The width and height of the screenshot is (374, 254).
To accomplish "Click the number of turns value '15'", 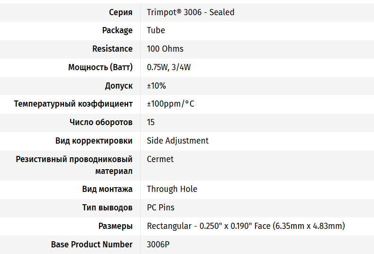I will [x=151, y=122].
